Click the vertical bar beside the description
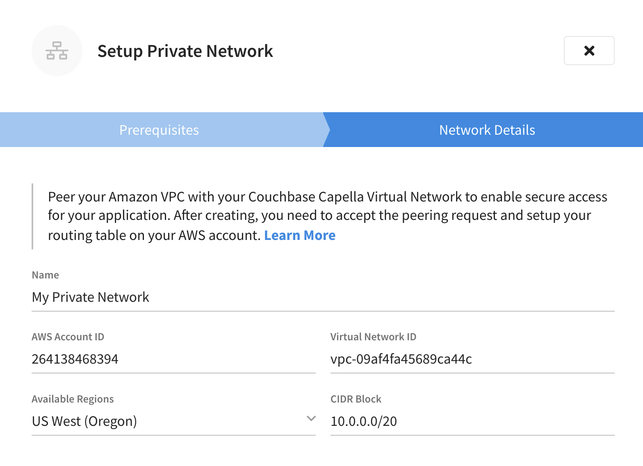 click(x=32, y=216)
